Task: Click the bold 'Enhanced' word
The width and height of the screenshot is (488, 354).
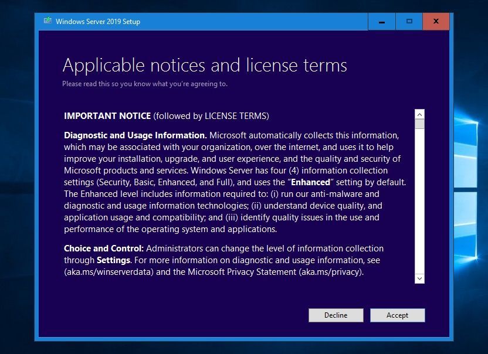Action: pyautogui.click(x=310, y=182)
